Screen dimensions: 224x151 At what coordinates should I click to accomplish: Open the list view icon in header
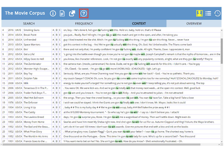[208, 13]
